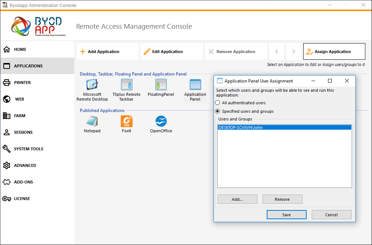Maximize the User Assignment dialog
The image size is (372, 245).
tap(330, 81)
